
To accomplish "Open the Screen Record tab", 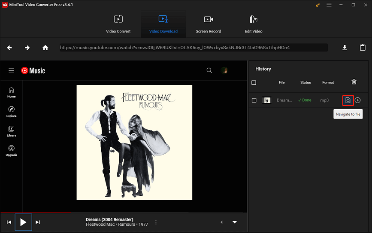I will pos(208,24).
